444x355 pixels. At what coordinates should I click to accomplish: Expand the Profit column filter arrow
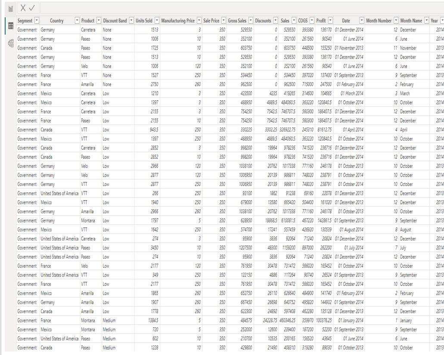[330, 21]
